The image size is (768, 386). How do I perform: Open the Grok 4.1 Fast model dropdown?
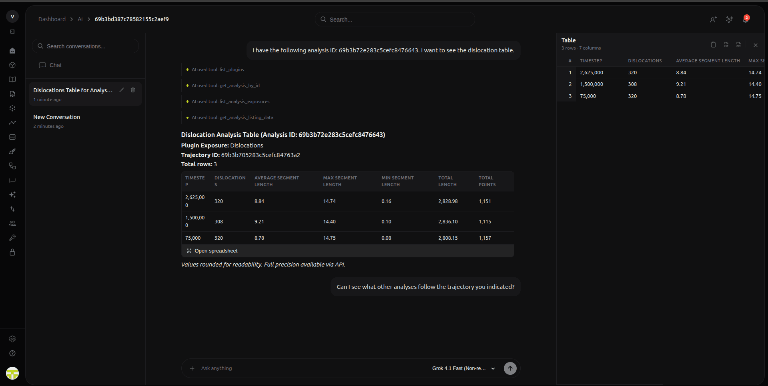click(463, 368)
